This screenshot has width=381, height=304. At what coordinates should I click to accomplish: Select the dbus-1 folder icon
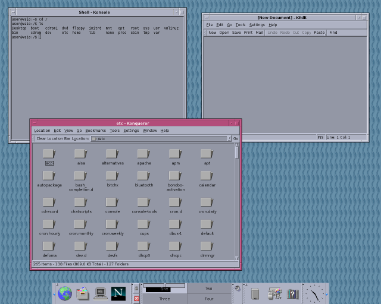click(176, 224)
